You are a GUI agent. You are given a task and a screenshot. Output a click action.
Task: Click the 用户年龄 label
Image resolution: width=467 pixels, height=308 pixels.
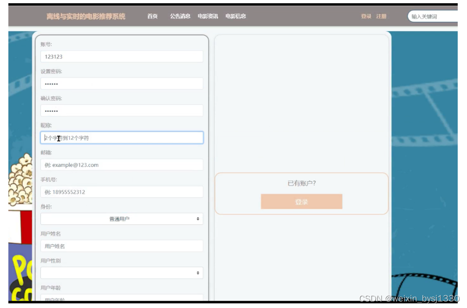(x=51, y=288)
